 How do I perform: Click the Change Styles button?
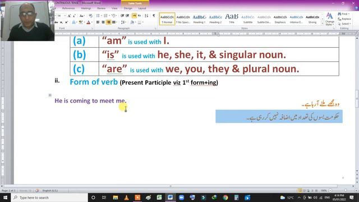(x=329, y=19)
